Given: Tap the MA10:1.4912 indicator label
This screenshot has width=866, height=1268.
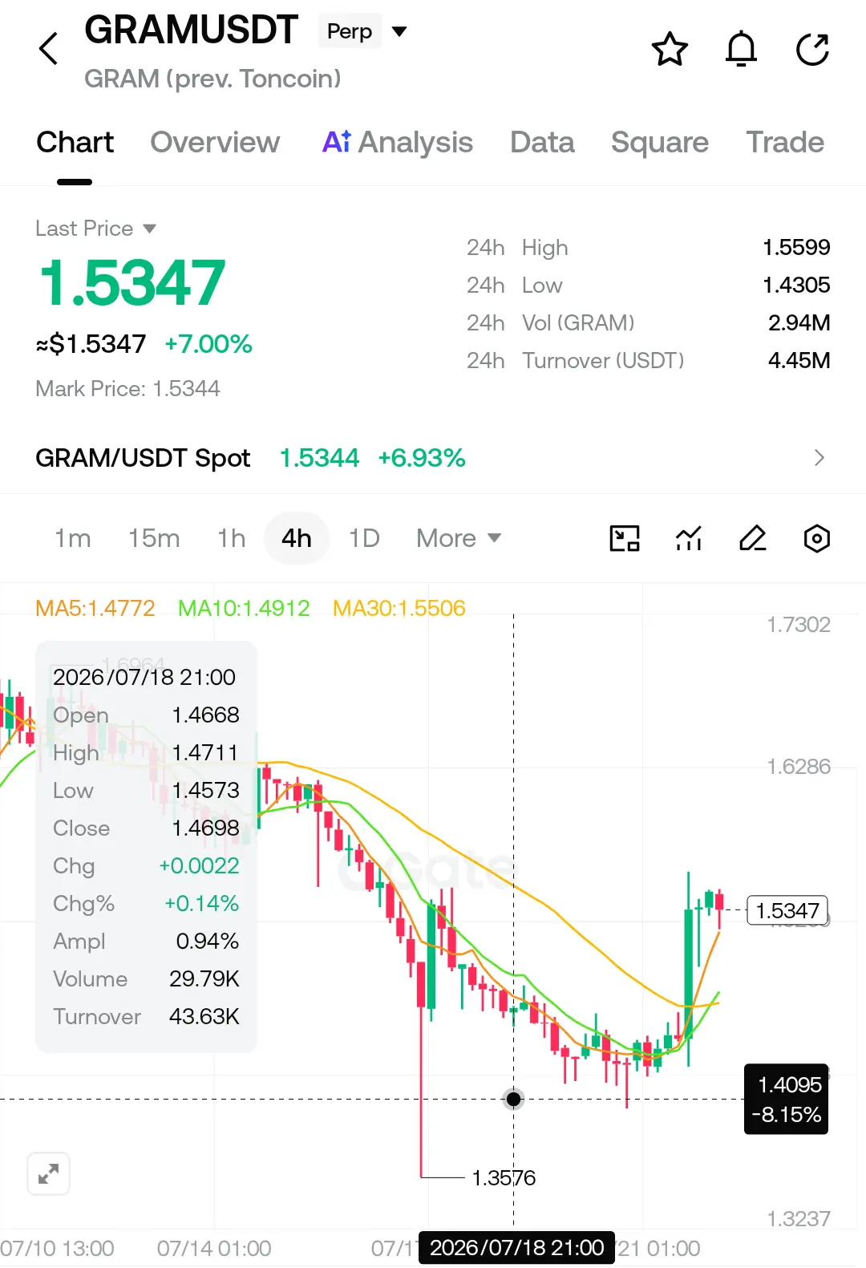Looking at the screenshot, I should [244, 608].
